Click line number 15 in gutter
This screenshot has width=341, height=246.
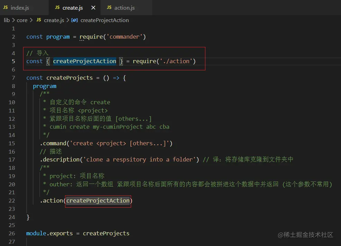(12, 144)
